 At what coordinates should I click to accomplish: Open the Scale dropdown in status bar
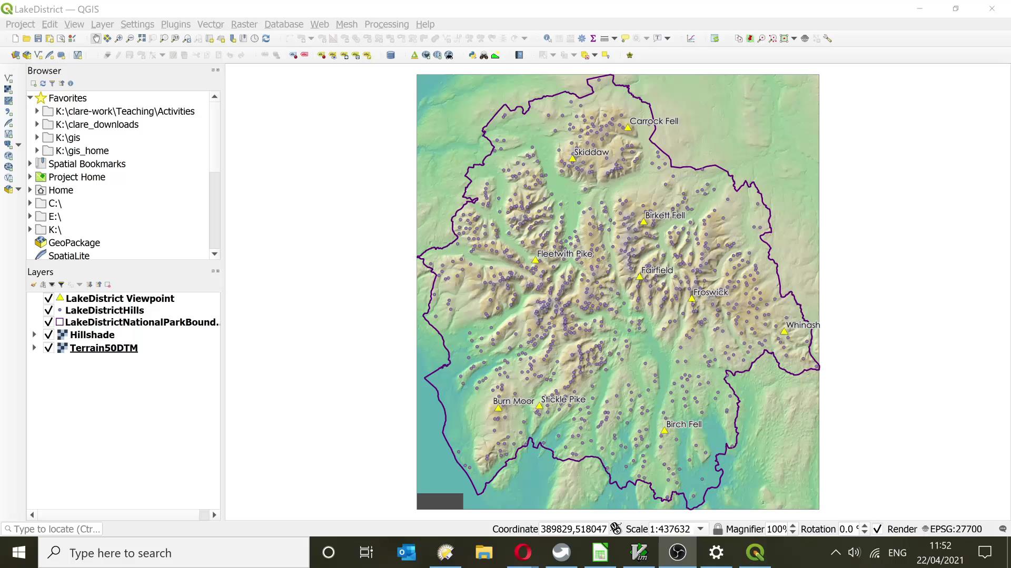point(700,529)
